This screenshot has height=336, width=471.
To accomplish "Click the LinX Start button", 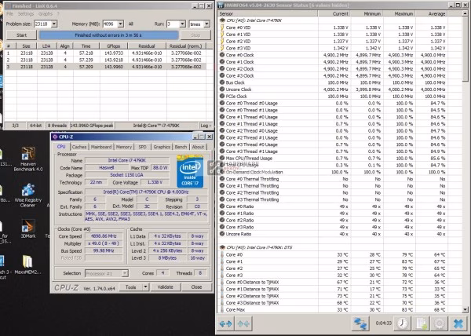I will (22, 35).
